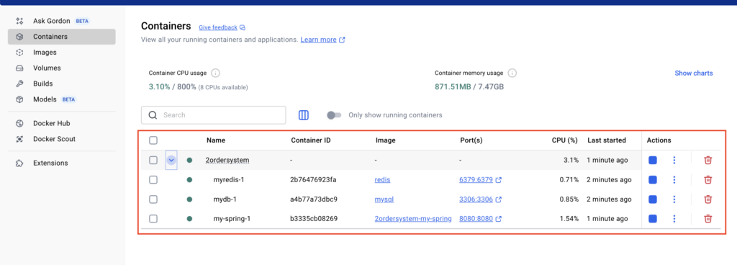Viewport: 737px width, 265px height.
Task: Check the my-spring-1 row checkbox
Action: click(153, 218)
